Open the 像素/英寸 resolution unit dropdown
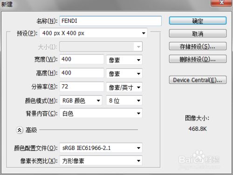The width and height of the screenshot is (233, 175). tap(124, 87)
